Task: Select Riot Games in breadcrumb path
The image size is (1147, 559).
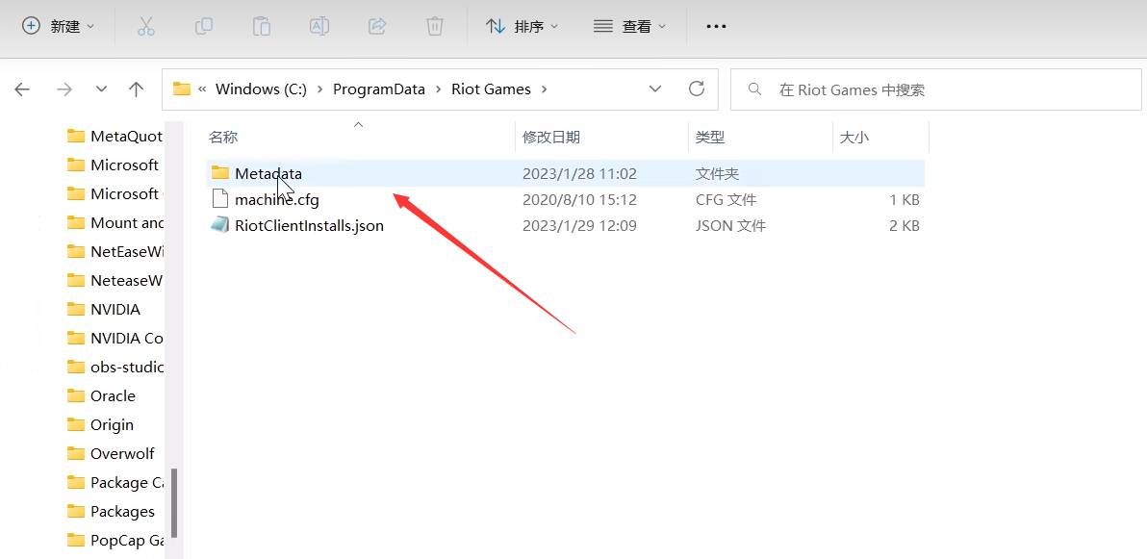Action: pos(491,89)
